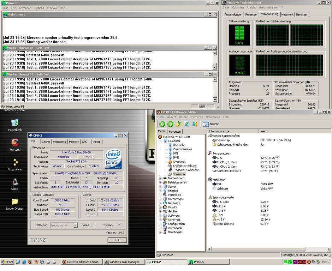Open the Task-Manager Prozesse tab
The width and height of the screenshot is (332, 271).
[x=251, y=14]
